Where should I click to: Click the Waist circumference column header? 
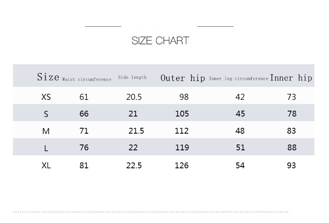87,79
